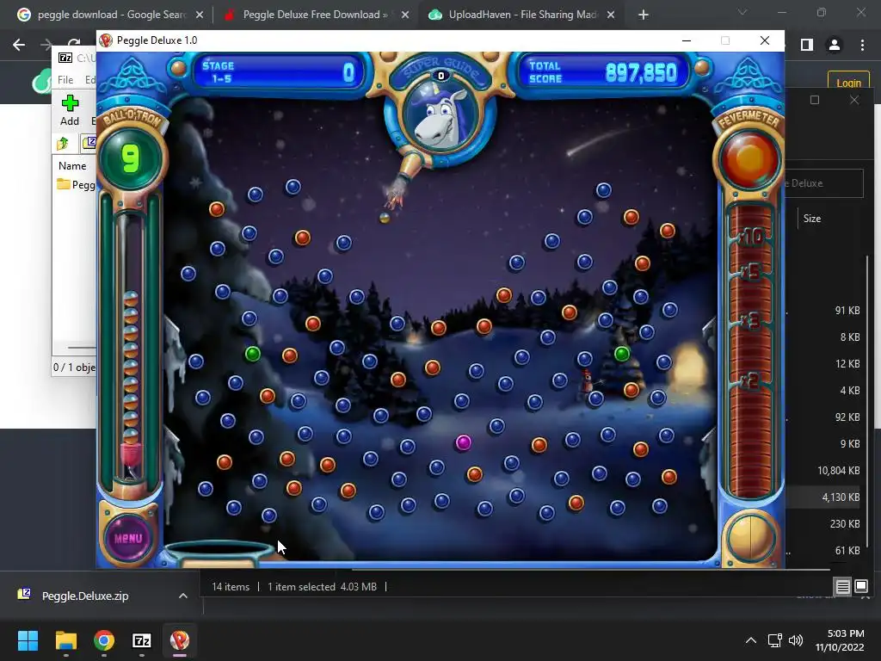
Task: Click the green peg left of the trees
Action: point(253,354)
